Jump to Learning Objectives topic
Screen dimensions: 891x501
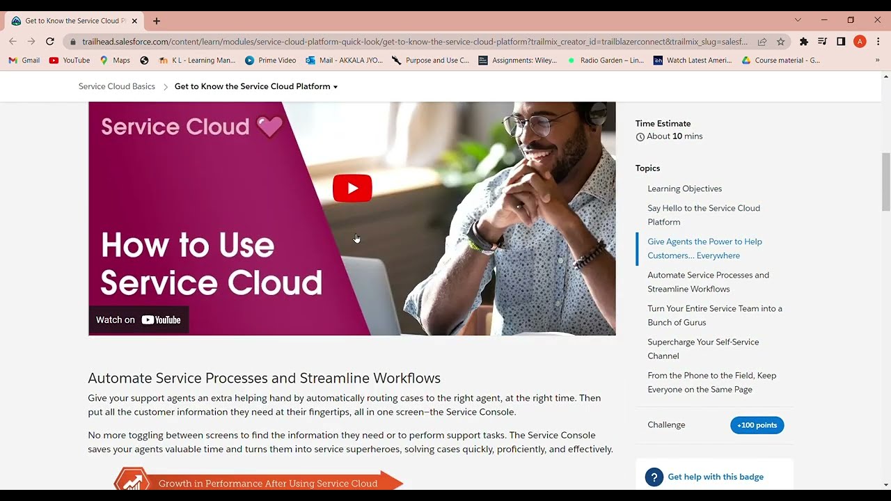[684, 189]
